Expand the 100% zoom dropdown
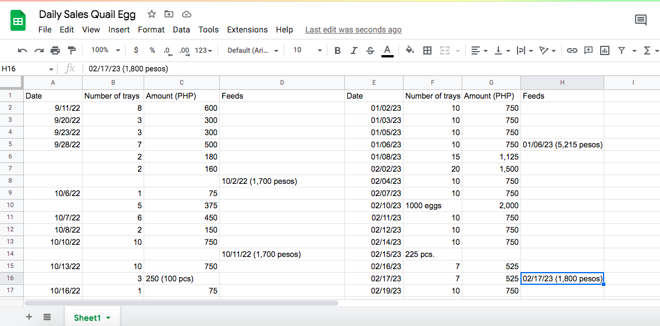660x326 pixels. [x=106, y=50]
